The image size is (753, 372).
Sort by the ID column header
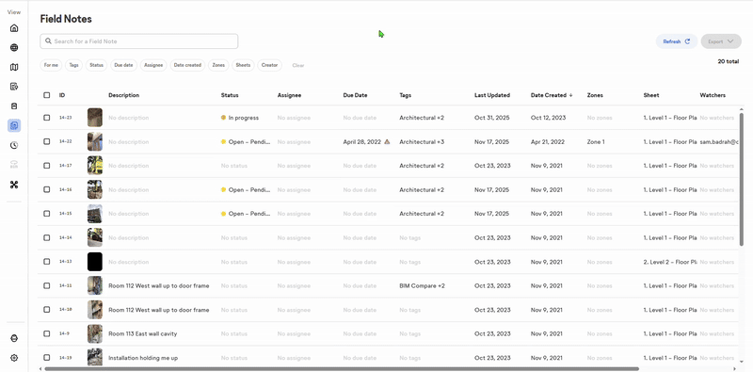pos(62,95)
